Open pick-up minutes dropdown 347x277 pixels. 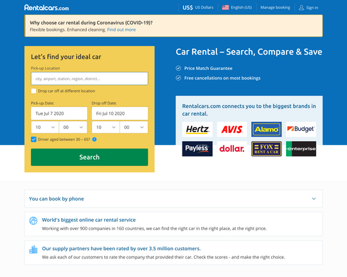click(73, 127)
